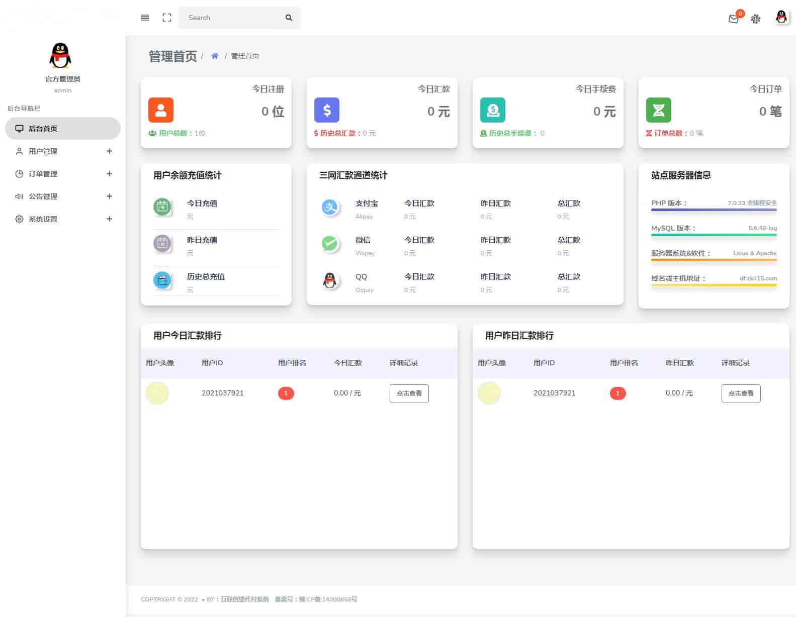Open 公告管理 sidebar item
The width and height of the screenshot is (796, 617).
tap(43, 196)
